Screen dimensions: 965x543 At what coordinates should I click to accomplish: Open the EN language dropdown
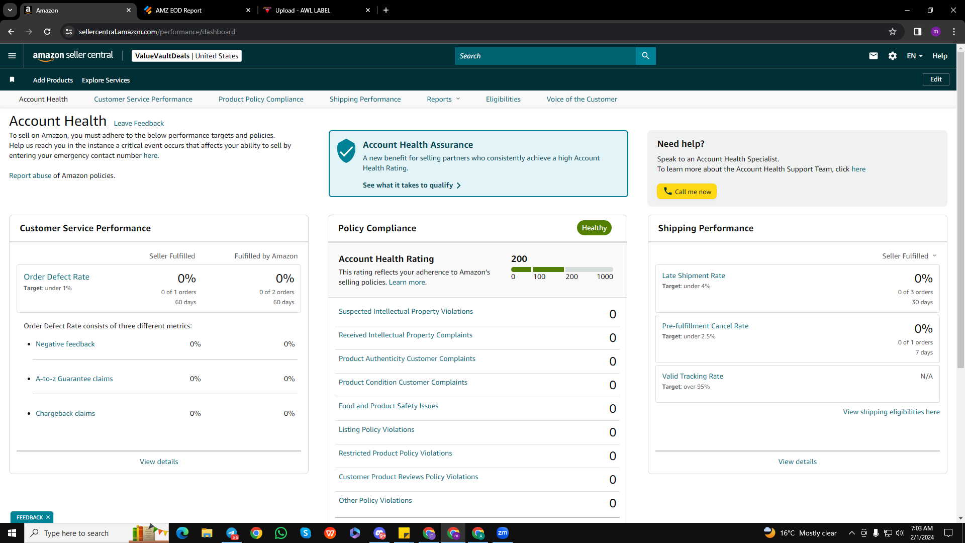tap(915, 56)
